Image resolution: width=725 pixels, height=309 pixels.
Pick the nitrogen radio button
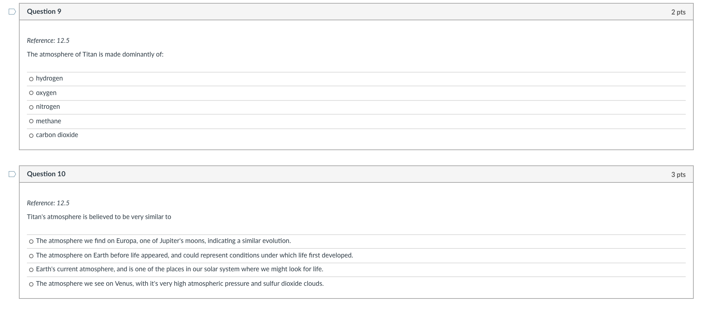point(31,107)
